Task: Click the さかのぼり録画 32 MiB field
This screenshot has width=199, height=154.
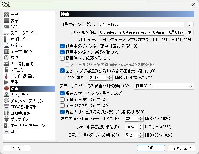Action: click(131, 119)
